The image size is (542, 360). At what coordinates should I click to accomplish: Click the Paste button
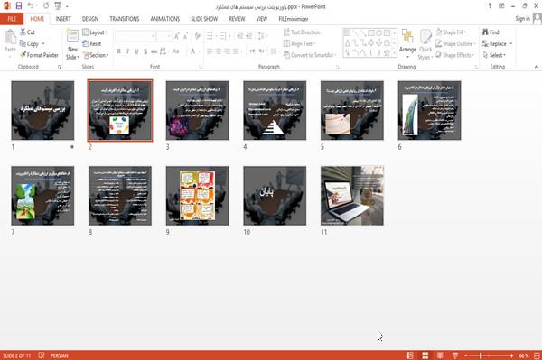10,42
